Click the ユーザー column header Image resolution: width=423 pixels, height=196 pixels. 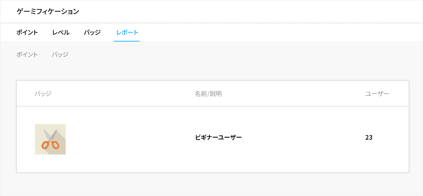(377, 94)
